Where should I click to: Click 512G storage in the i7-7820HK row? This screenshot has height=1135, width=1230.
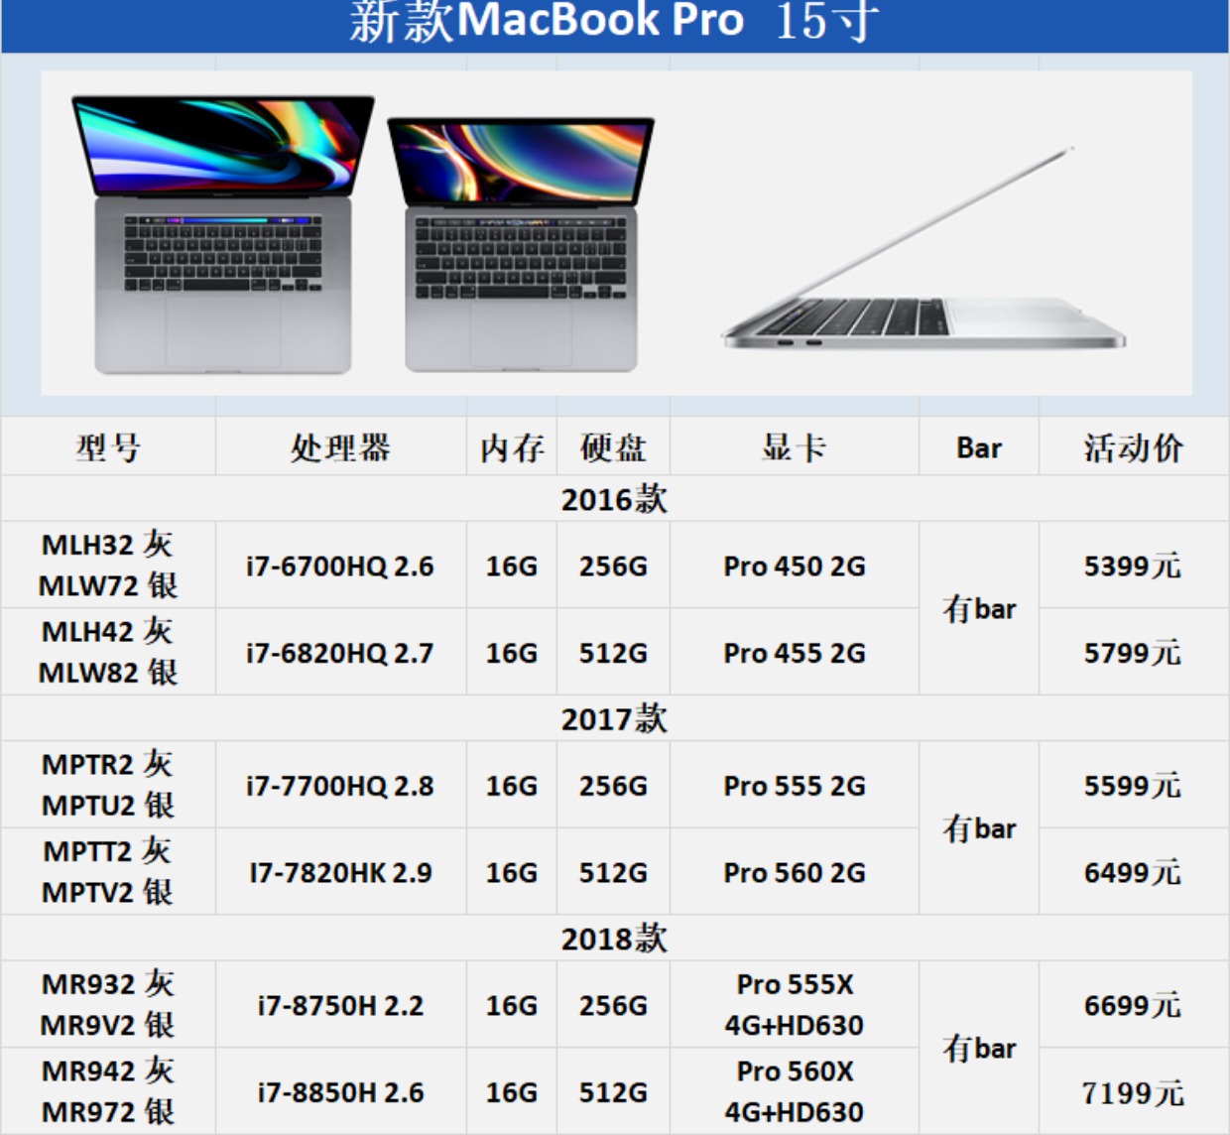point(613,873)
